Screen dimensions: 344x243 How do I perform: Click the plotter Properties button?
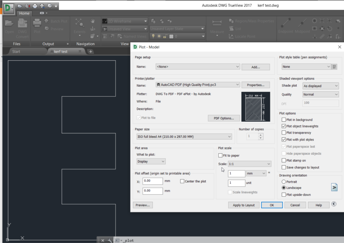coord(255,85)
